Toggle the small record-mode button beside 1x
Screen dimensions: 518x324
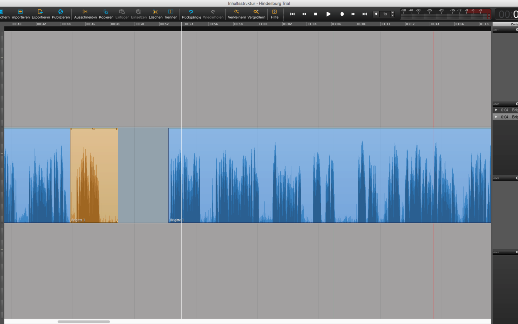[x=376, y=14]
